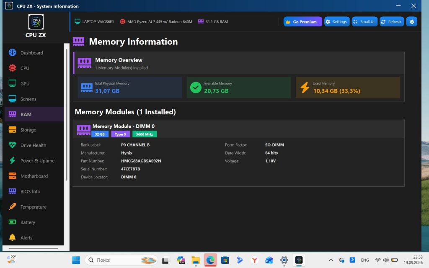Refresh system information
Screen dimensions: 429x268
[392, 22]
